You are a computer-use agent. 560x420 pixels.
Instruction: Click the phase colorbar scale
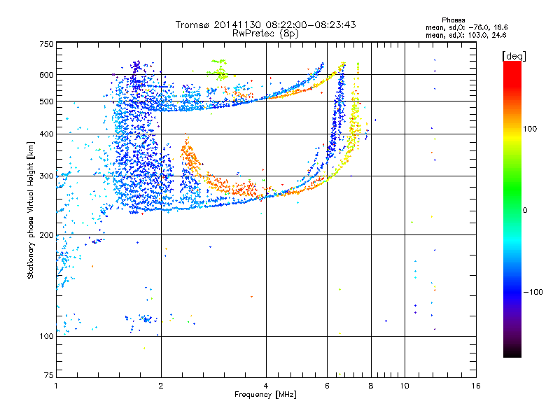pyautogui.click(x=512, y=209)
